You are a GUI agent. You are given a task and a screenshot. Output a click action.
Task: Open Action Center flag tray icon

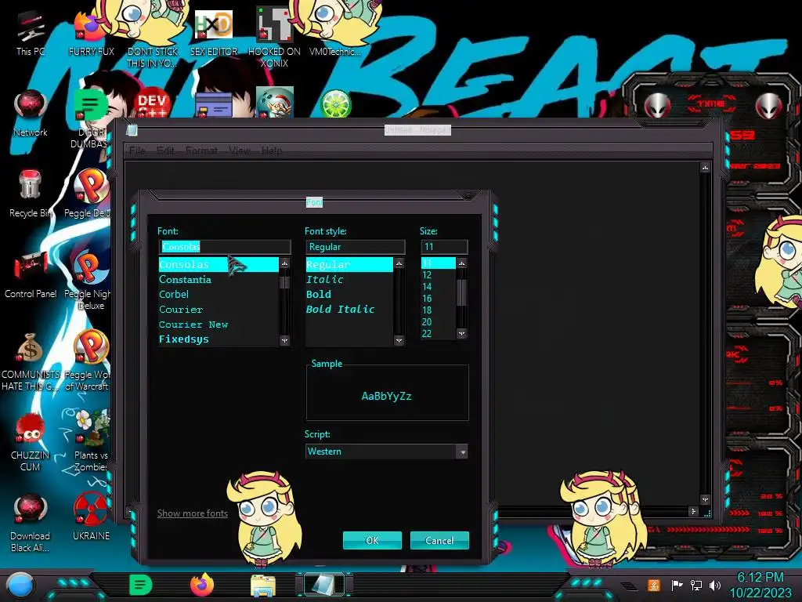[x=676, y=585]
